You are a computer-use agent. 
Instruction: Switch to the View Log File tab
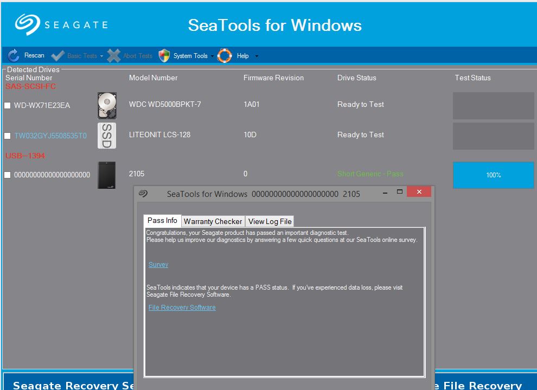[270, 221]
